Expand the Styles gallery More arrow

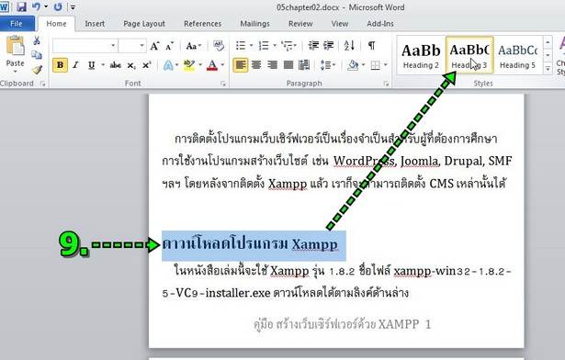pos(548,68)
